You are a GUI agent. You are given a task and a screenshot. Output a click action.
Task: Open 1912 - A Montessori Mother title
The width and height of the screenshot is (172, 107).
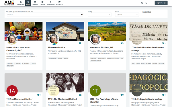[19, 99]
